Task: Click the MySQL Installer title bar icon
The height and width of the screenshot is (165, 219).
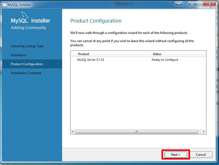Action: pos(4,5)
